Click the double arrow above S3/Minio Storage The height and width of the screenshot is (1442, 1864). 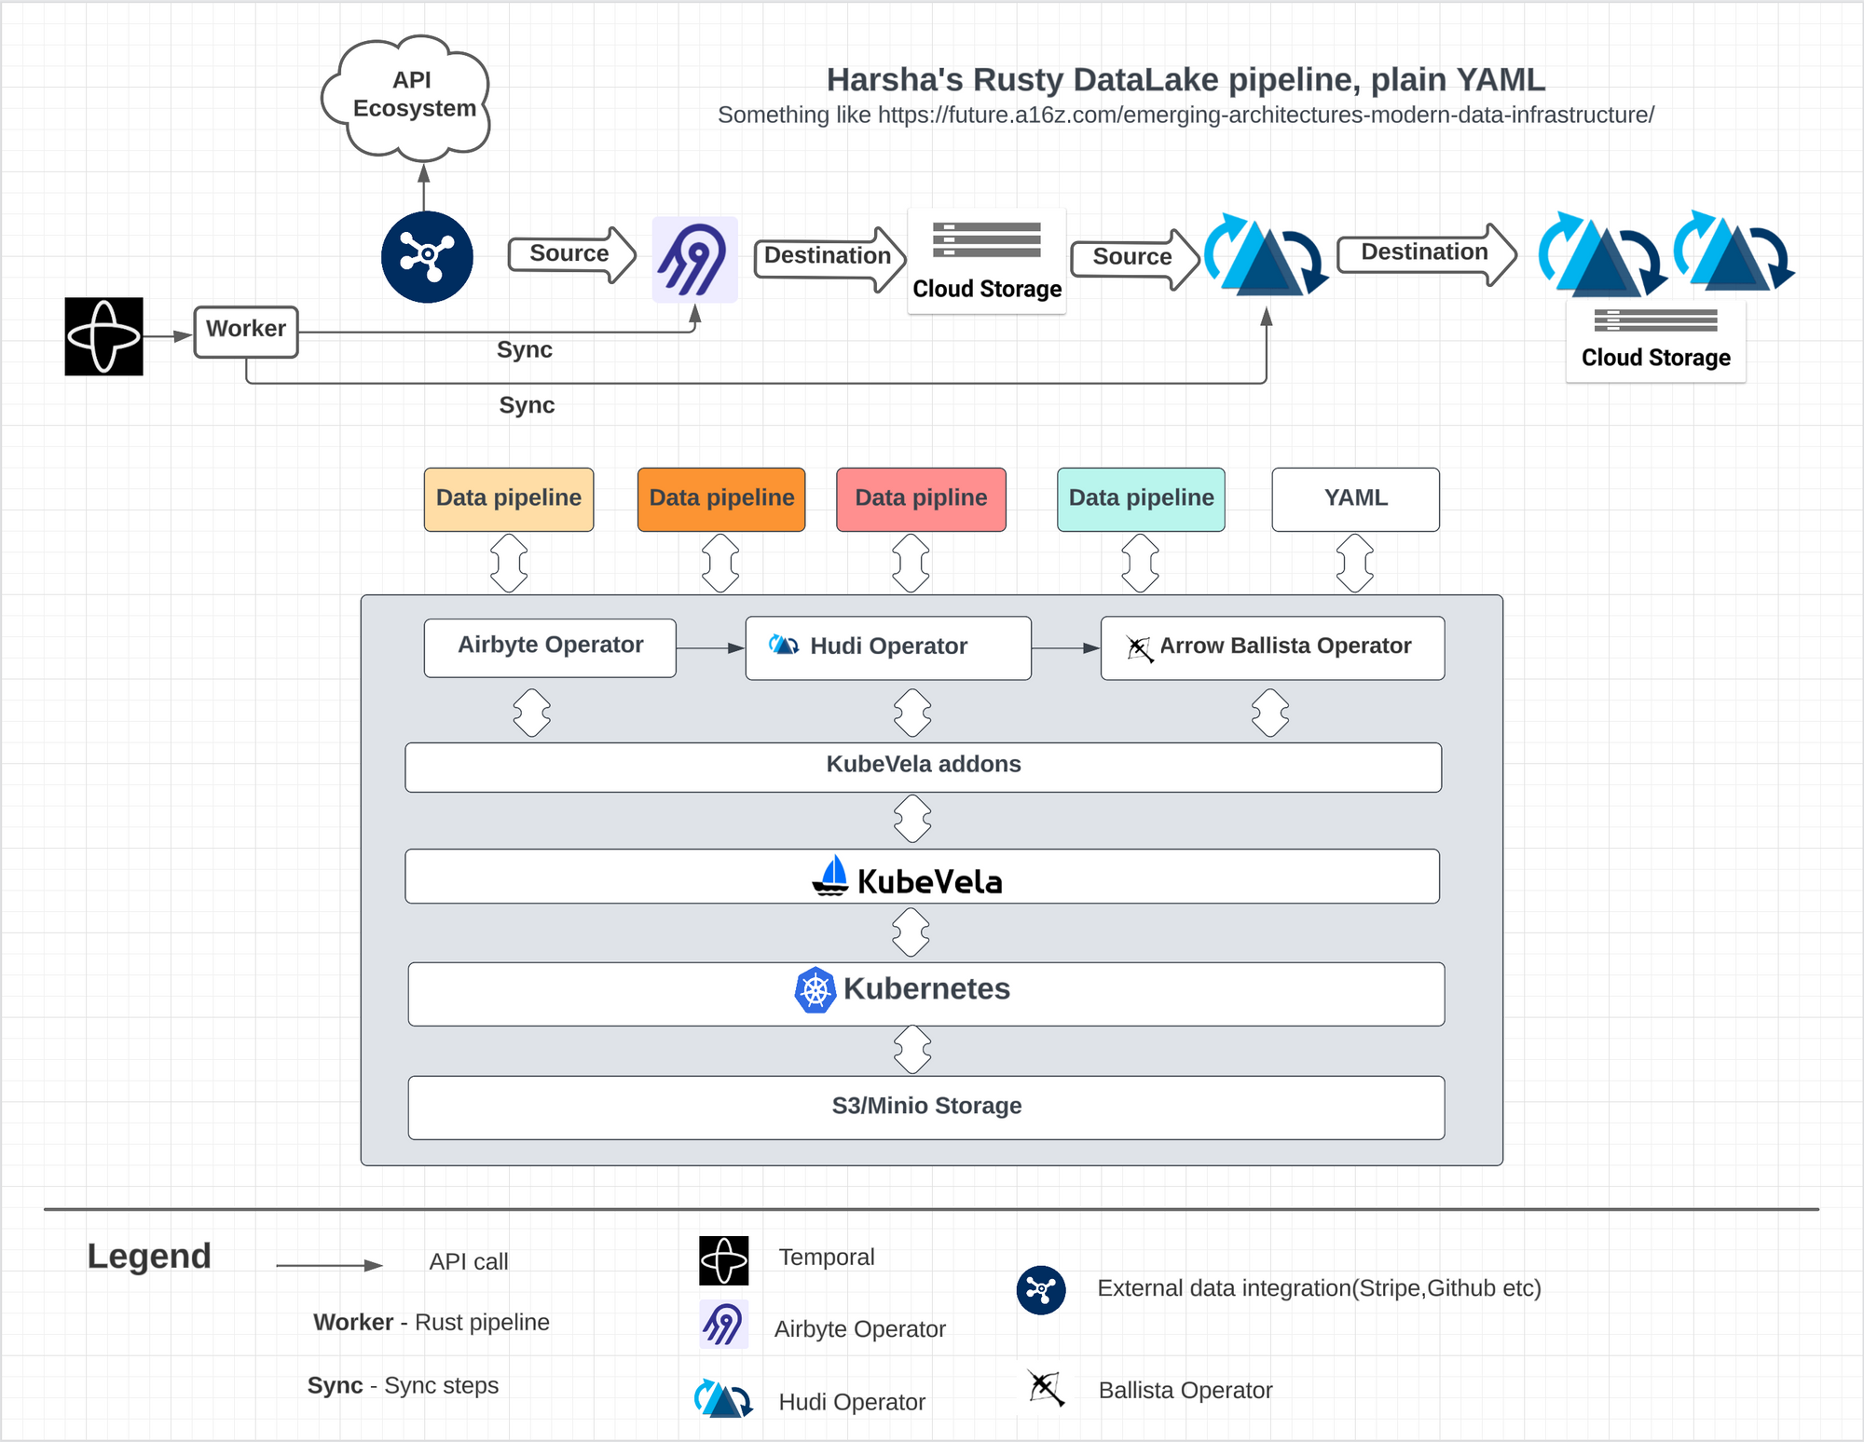coord(912,1050)
